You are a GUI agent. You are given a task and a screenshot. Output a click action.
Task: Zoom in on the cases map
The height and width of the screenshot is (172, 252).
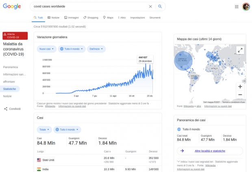(240, 87)
